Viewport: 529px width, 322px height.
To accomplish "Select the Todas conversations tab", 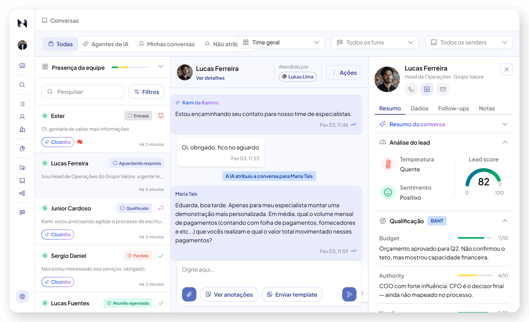I will (61, 44).
